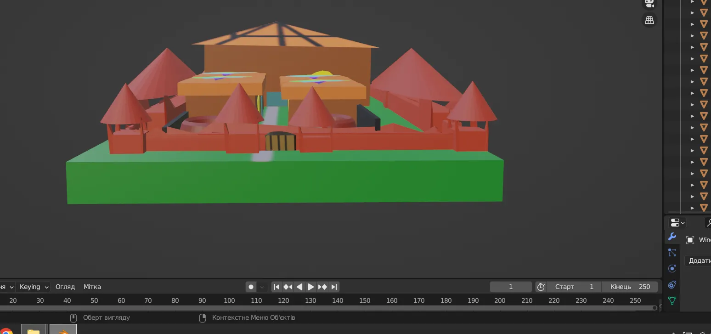Jump to the next keyframe

point(322,287)
